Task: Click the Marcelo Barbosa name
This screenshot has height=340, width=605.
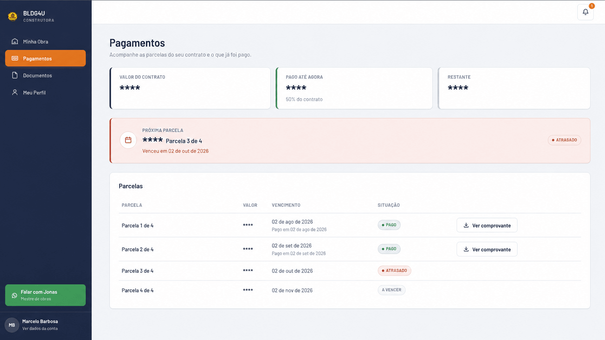Action: pos(40,321)
